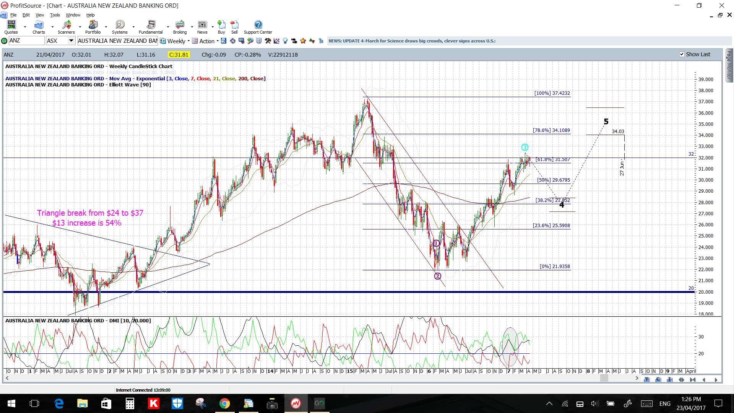Screen dimensions: 734x413
Task: Expand the Charts dropdown arrow
Action: pos(52,27)
